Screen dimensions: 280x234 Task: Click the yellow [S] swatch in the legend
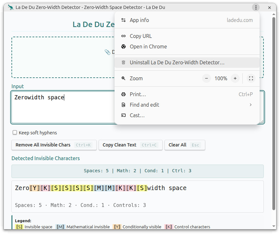[x=19, y=227]
